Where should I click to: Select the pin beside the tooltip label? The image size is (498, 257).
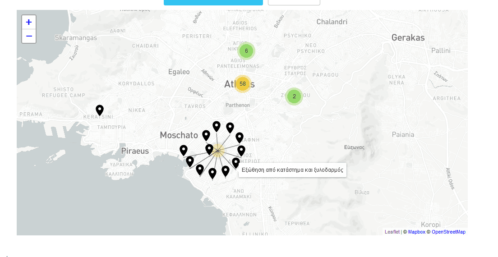(235, 162)
